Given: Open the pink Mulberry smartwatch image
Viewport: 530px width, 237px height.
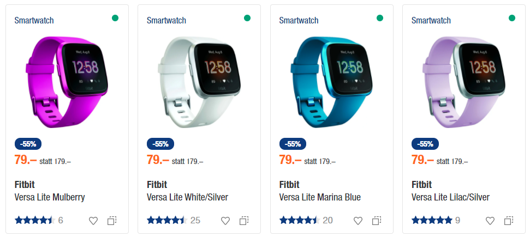Looking at the screenshot, I should pos(67,82).
